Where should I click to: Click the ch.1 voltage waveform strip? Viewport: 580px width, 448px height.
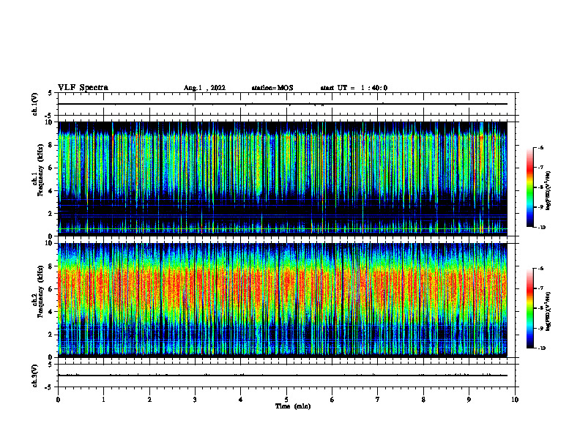286,104
